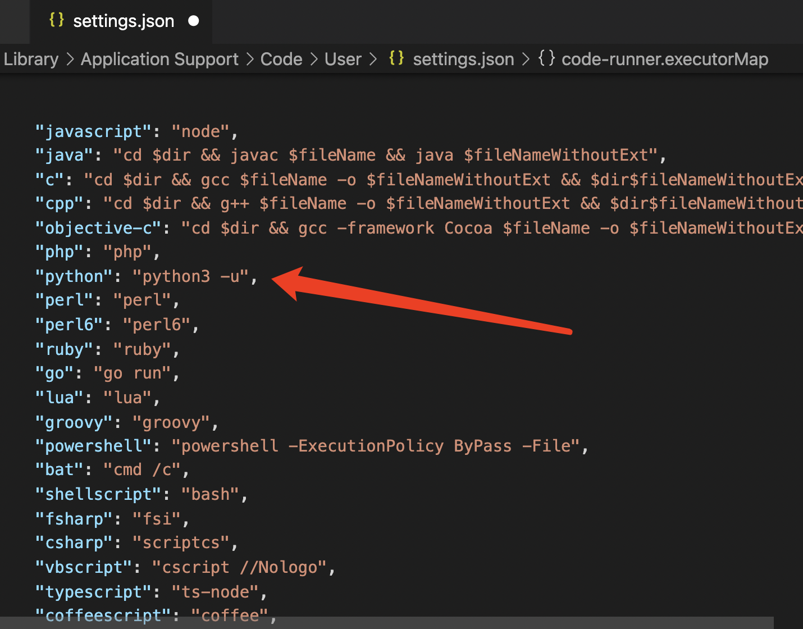Open code-runner.executorMap breadcrumb segment
Image resolution: width=803 pixels, height=629 pixels.
pos(665,59)
